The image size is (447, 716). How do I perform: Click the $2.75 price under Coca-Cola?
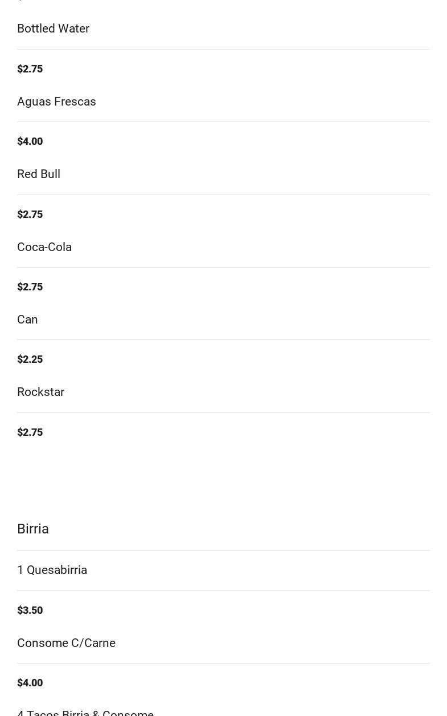(x=30, y=287)
